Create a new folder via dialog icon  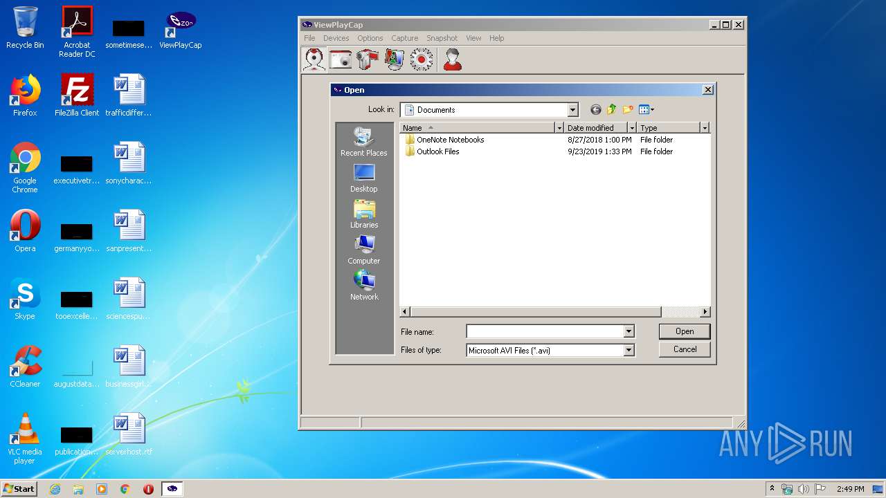(628, 109)
